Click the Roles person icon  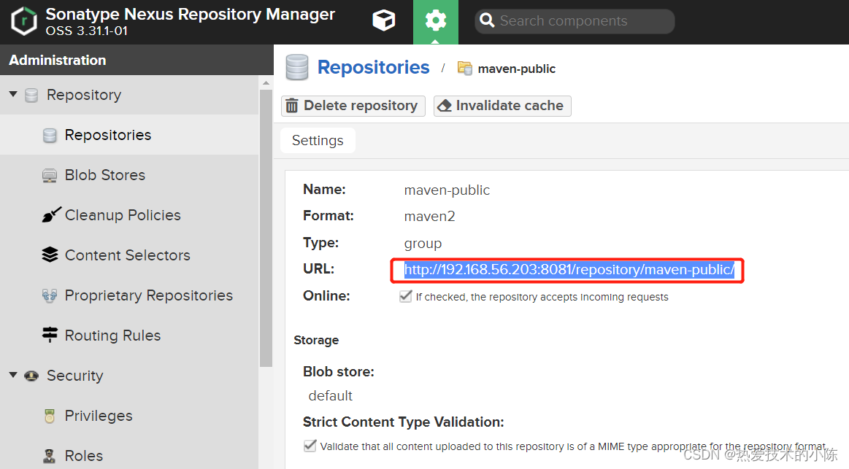coord(49,456)
